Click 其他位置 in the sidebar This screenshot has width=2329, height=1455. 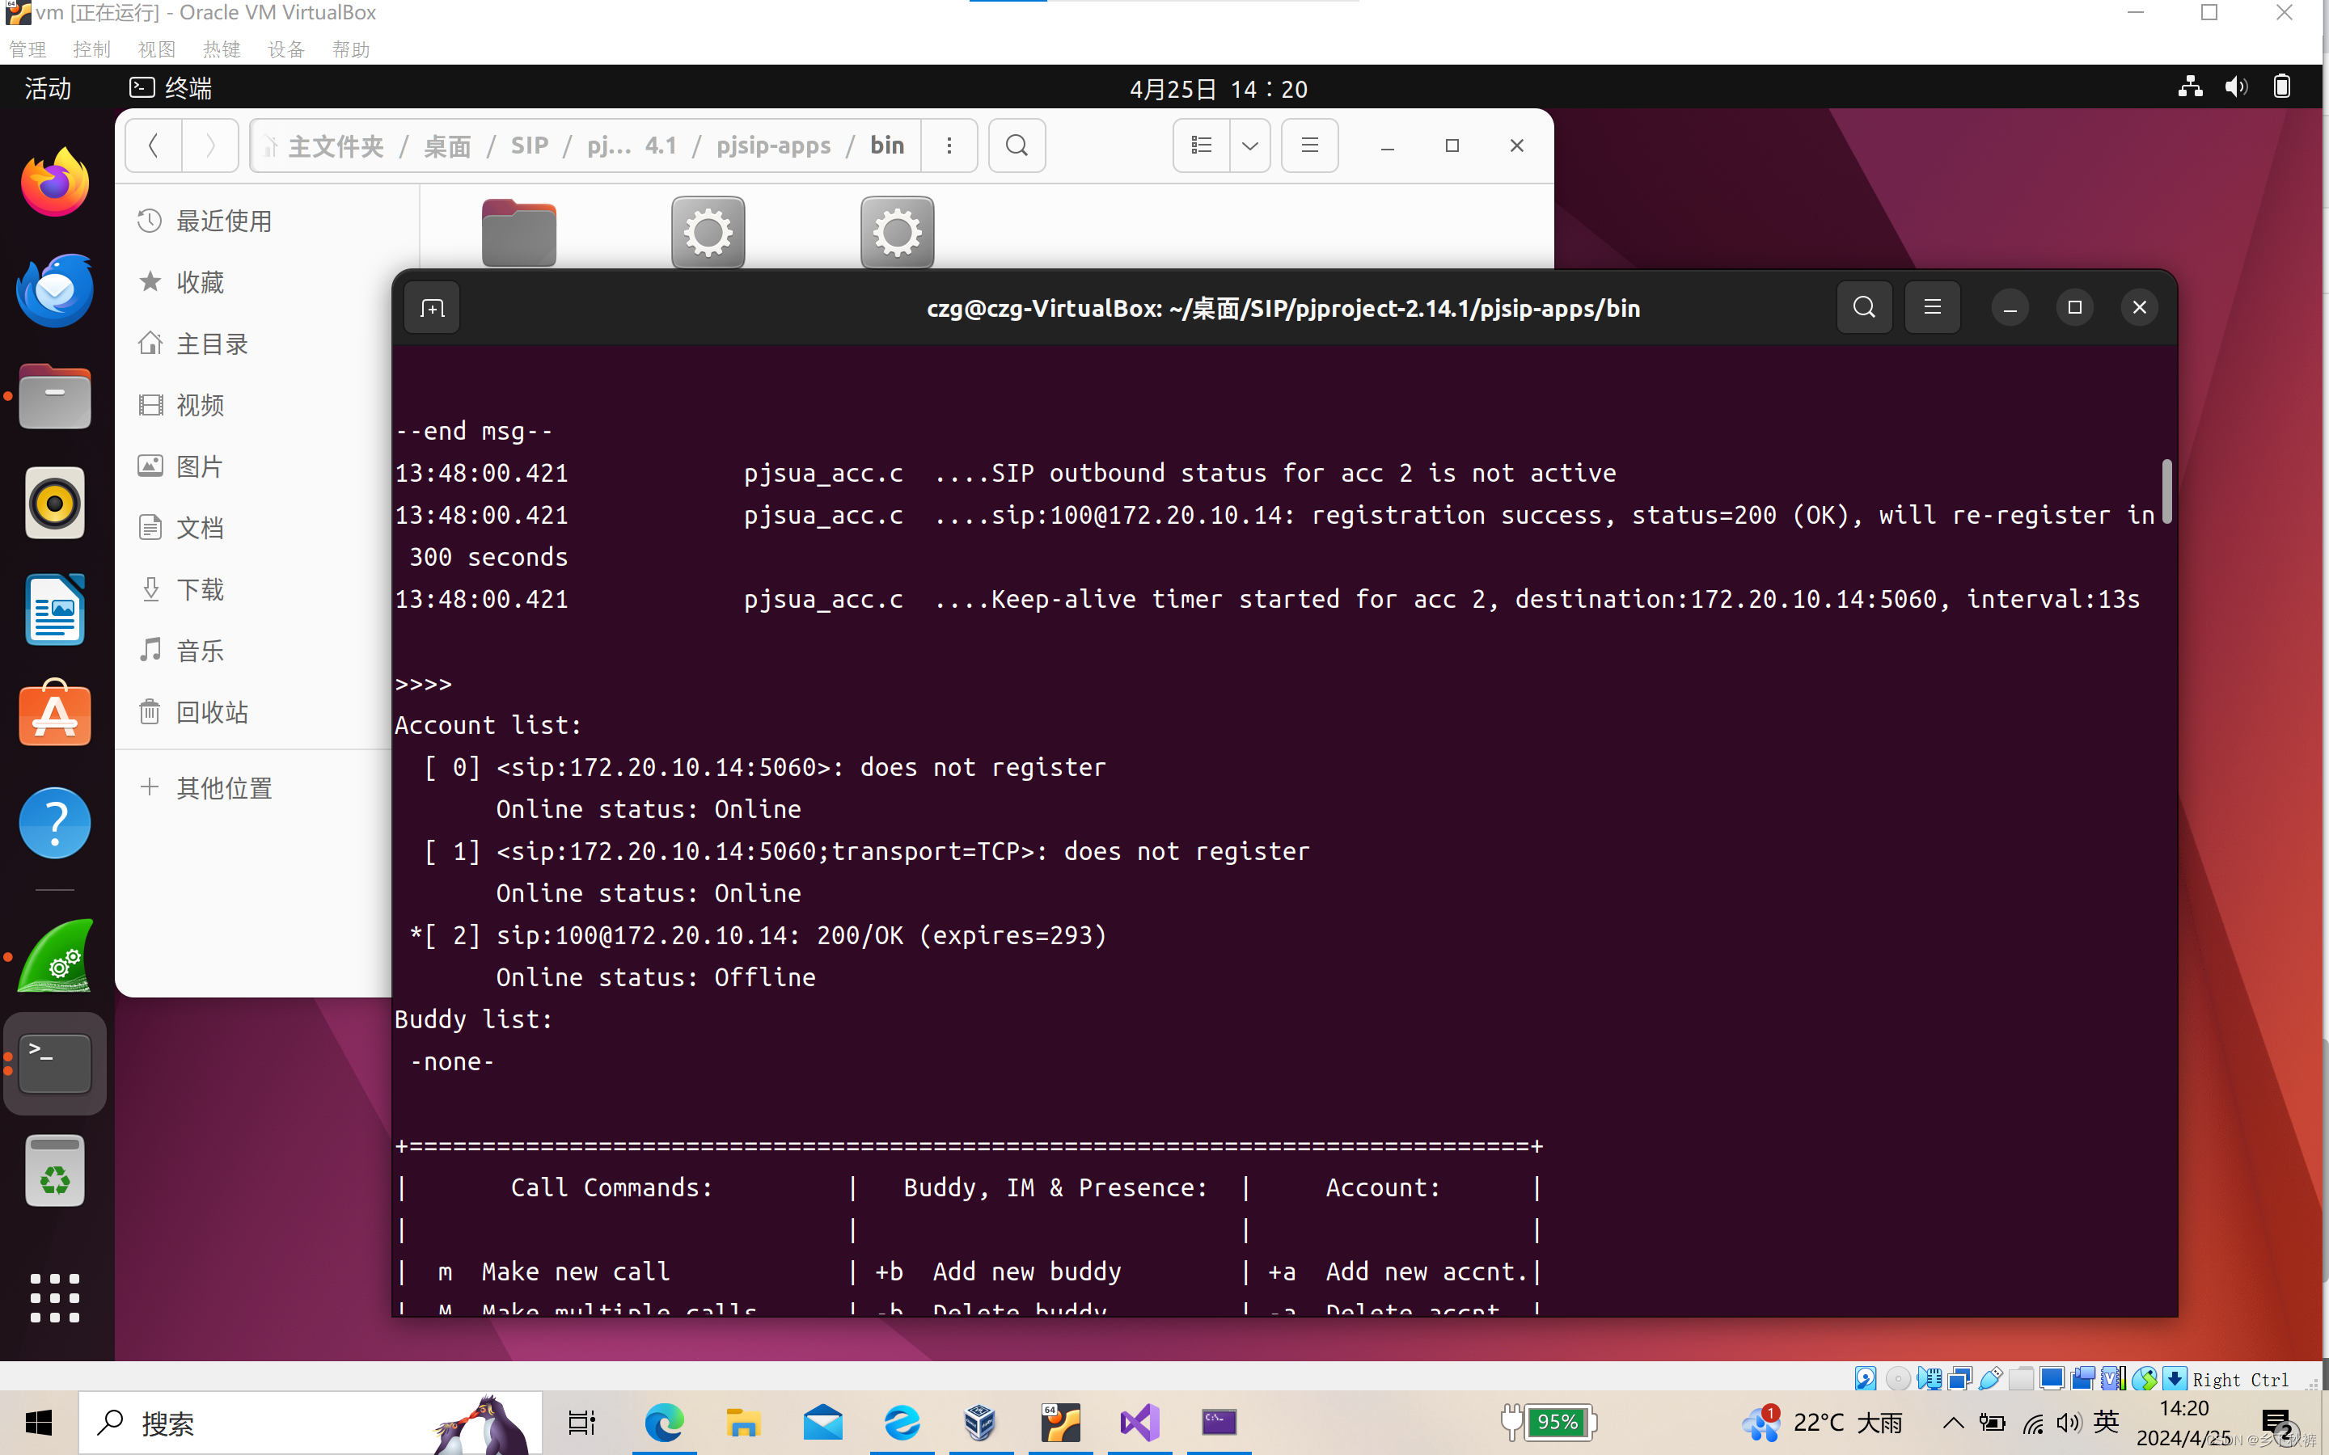coord(223,787)
